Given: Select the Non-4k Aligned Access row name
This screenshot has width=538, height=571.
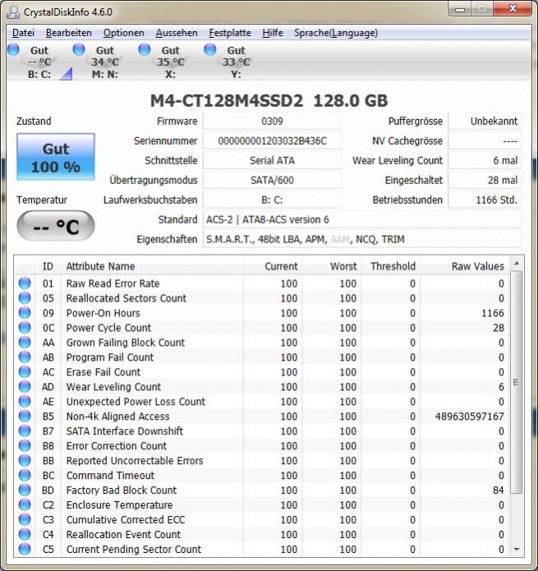Looking at the screenshot, I should tap(118, 417).
